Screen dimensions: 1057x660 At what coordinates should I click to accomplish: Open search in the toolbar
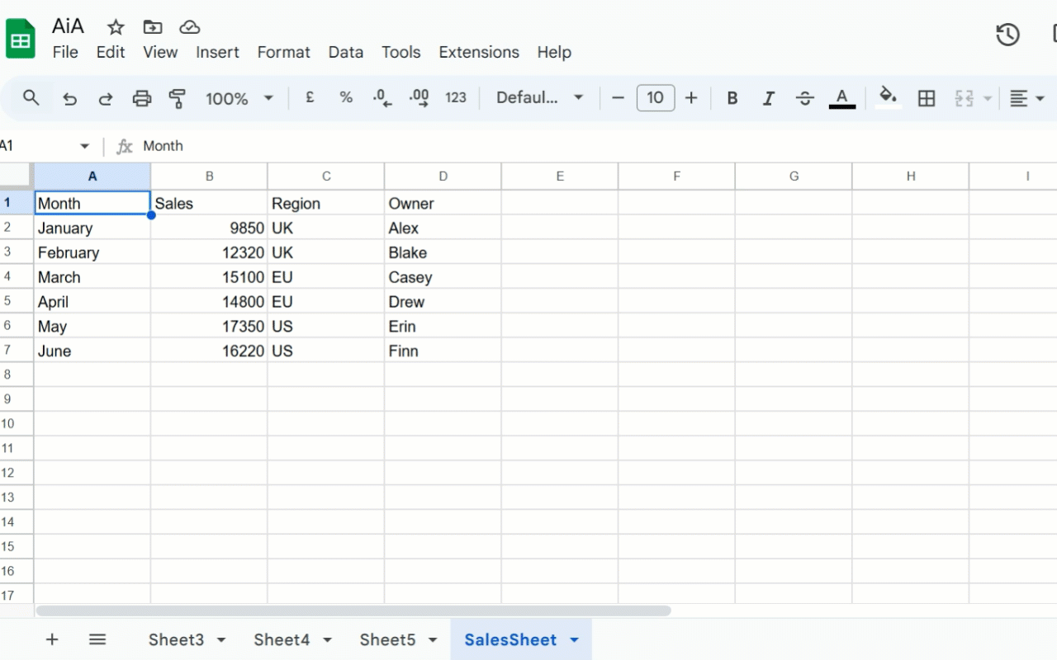31,97
